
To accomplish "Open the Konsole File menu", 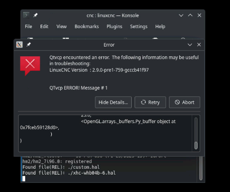I will [29, 27].
